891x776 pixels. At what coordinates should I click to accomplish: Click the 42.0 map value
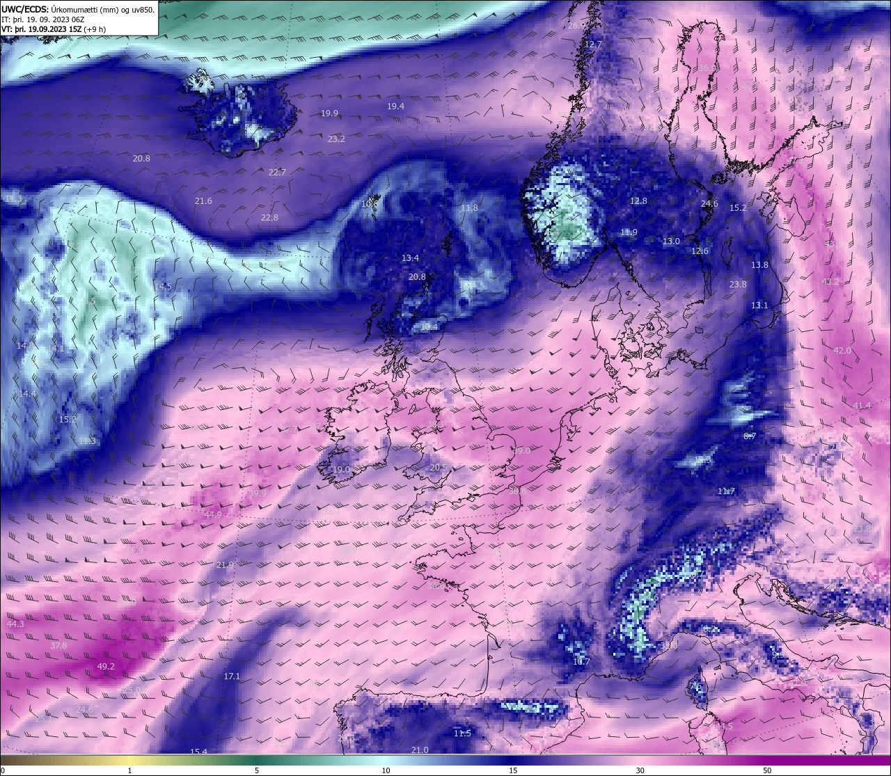[842, 350]
